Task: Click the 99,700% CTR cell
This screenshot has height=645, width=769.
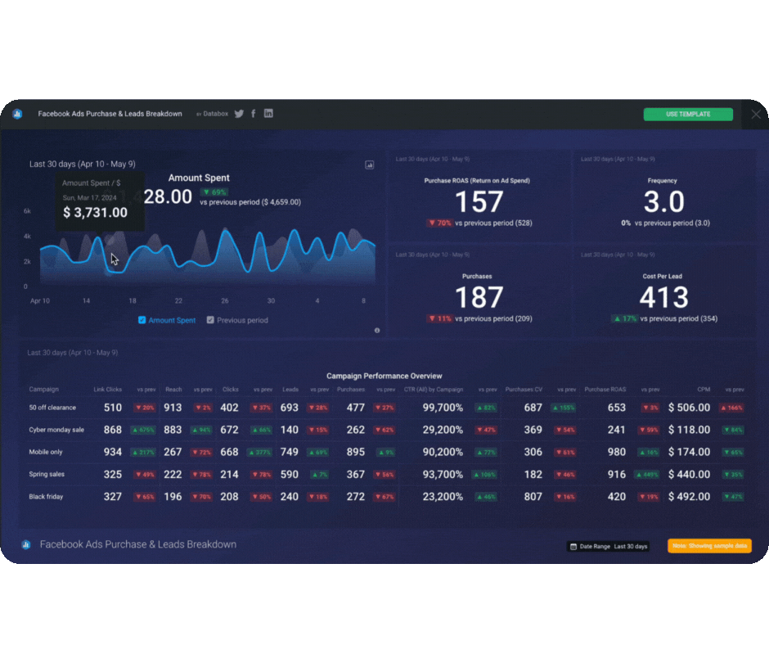Action: 443,408
